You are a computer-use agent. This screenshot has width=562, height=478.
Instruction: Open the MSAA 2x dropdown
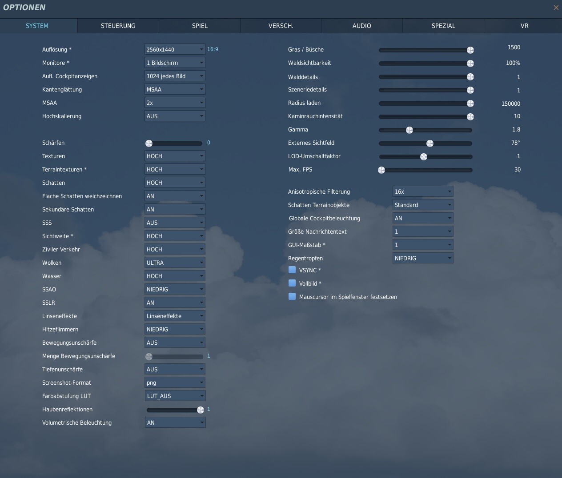pos(175,103)
